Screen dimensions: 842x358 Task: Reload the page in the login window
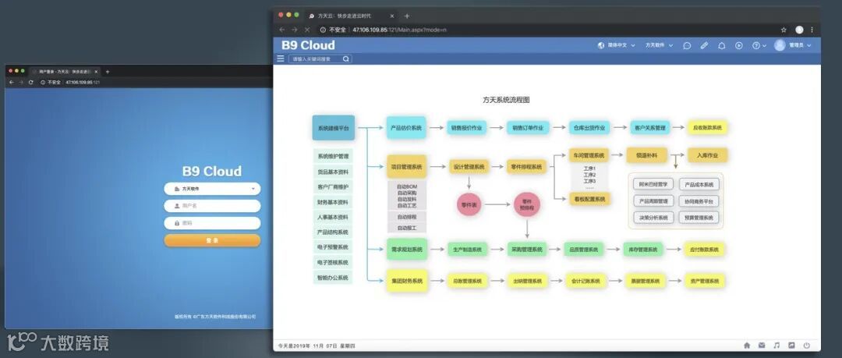click(30, 82)
